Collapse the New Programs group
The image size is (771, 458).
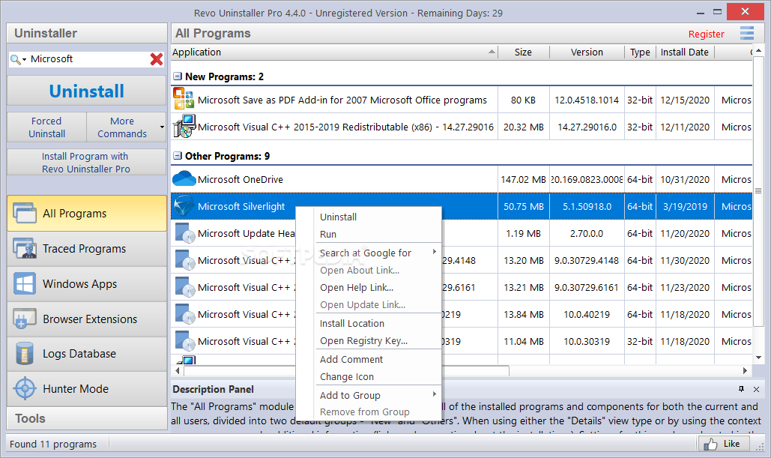[x=178, y=76]
